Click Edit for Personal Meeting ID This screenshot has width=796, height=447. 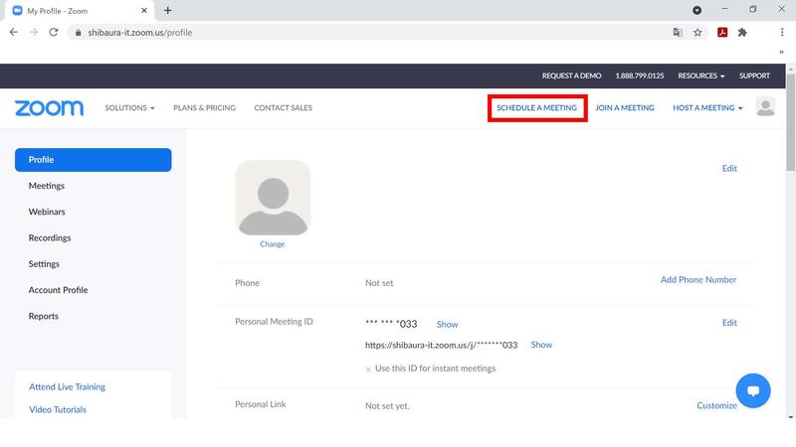(x=729, y=323)
